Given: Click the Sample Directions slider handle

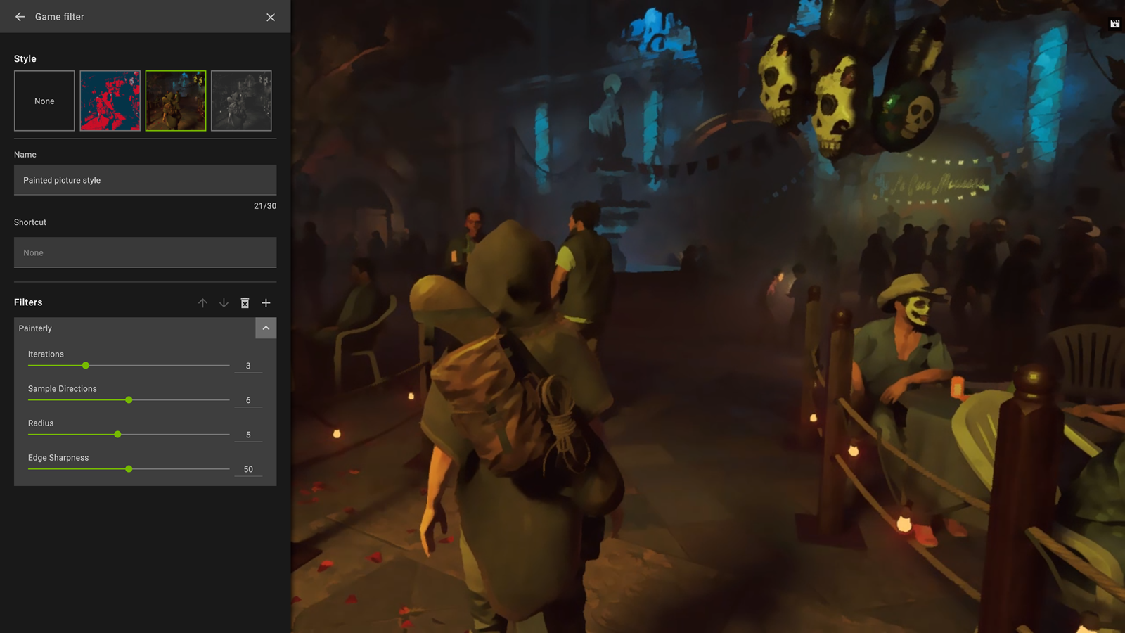Looking at the screenshot, I should click(129, 400).
